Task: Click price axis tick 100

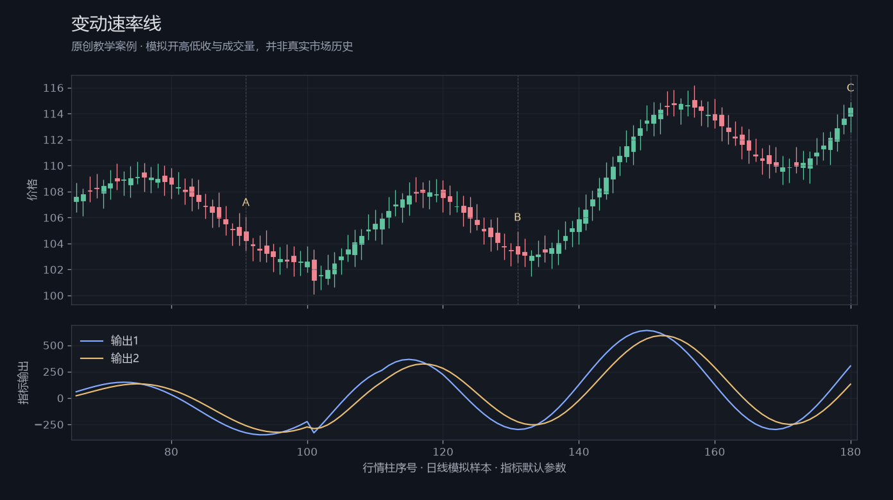Action: click(x=54, y=296)
